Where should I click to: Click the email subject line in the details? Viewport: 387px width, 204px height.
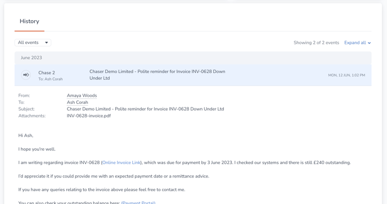tap(145, 109)
